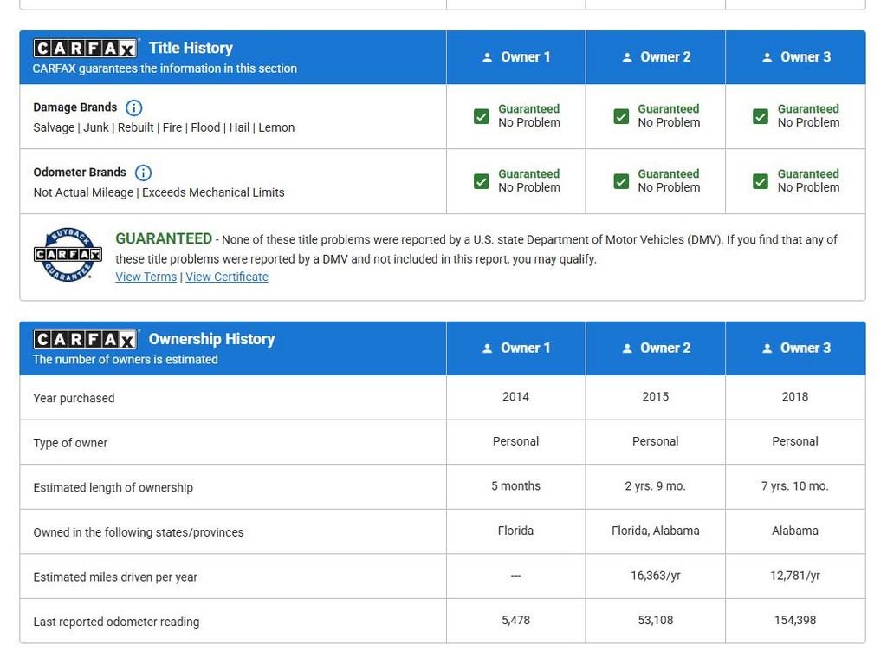
Task: Click the CARFAX Buyback Guarantee badge
Action: (68, 254)
